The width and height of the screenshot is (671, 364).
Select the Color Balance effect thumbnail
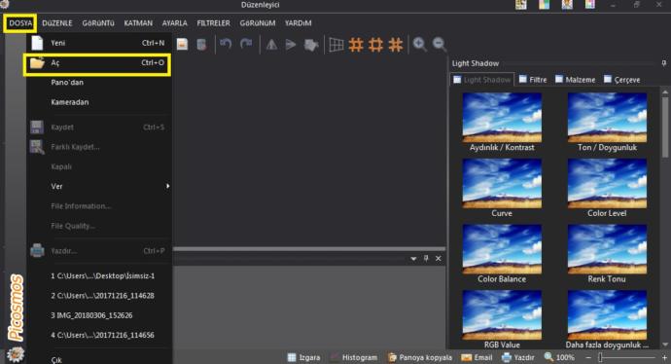coord(502,249)
